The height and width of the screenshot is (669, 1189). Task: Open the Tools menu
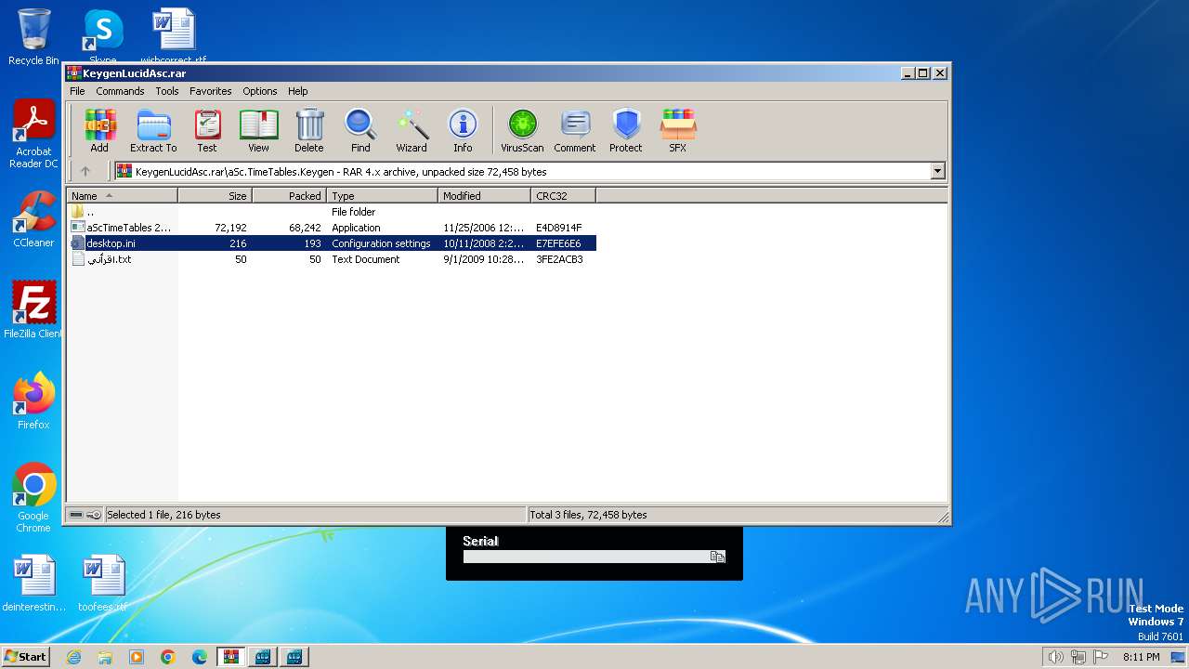coord(167,91)
